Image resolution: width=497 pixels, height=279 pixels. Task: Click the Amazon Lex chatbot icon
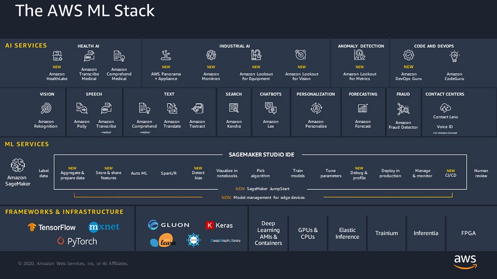point(271,108)
